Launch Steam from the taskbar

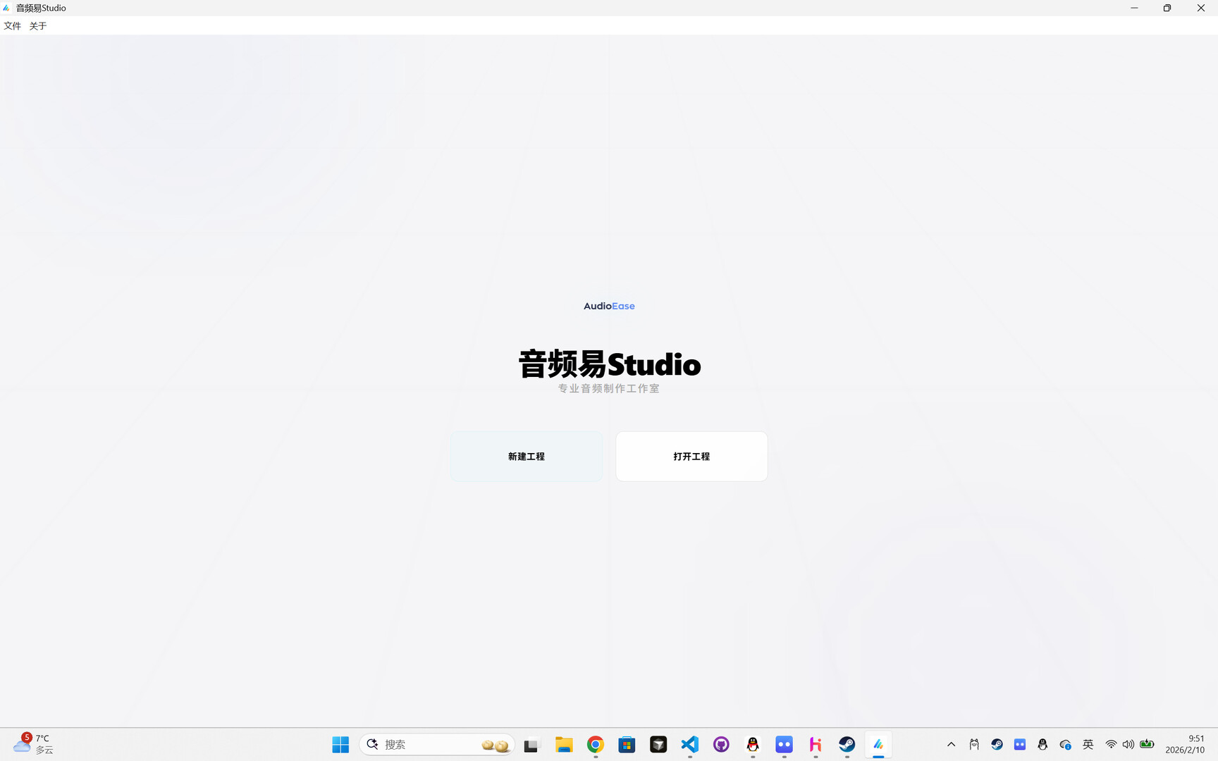(847, 744)
